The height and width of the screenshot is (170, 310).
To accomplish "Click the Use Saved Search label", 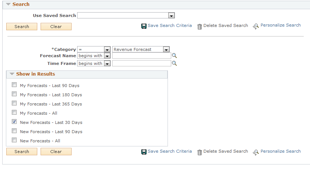I will (54, 15).
